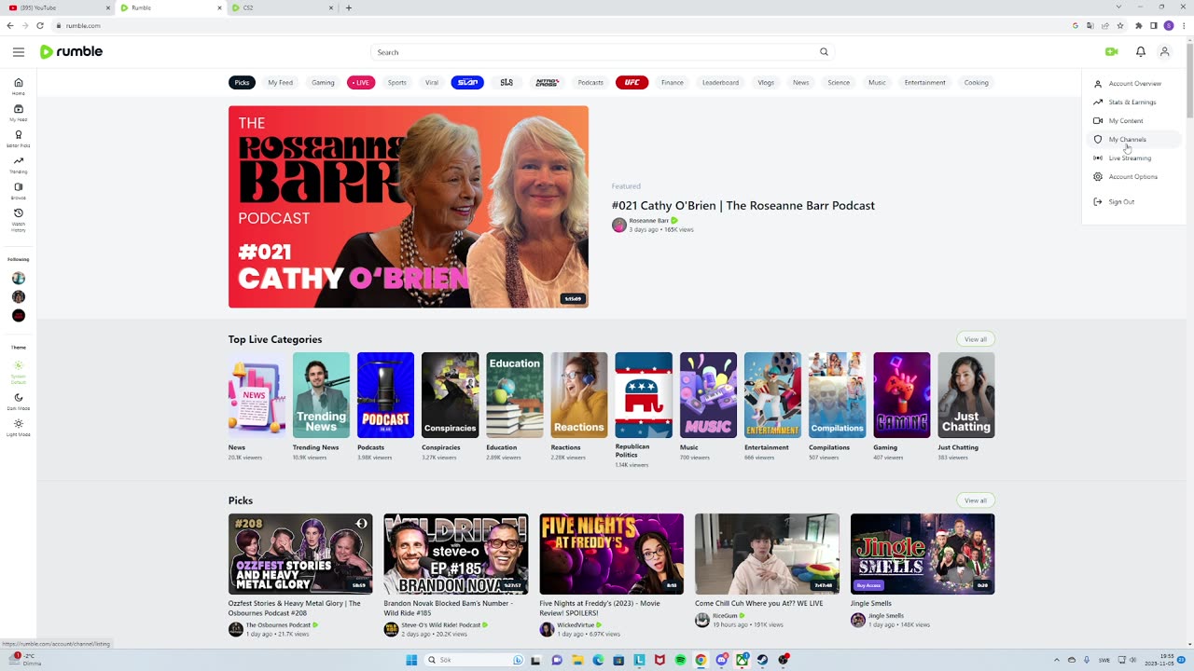Open Editor Picks in the sidebar
Screen dimensions: 1194x671
[18, 139]
